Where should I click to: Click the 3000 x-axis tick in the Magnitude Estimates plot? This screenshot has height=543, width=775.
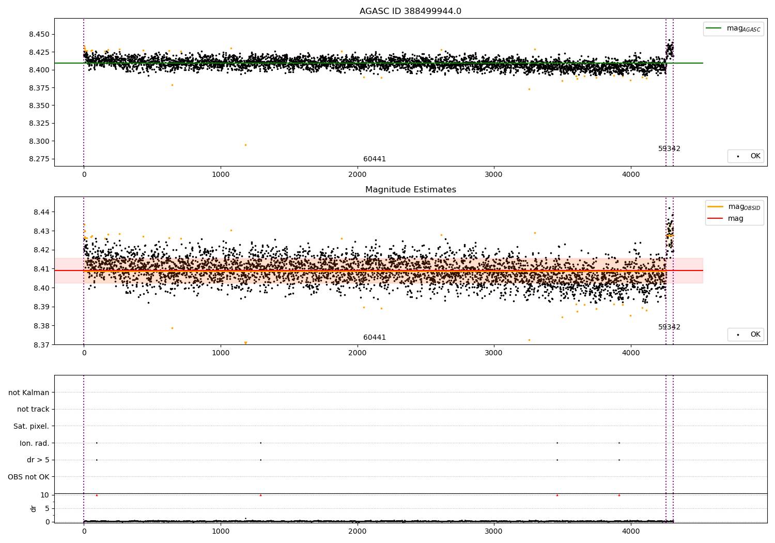[494, 353]
